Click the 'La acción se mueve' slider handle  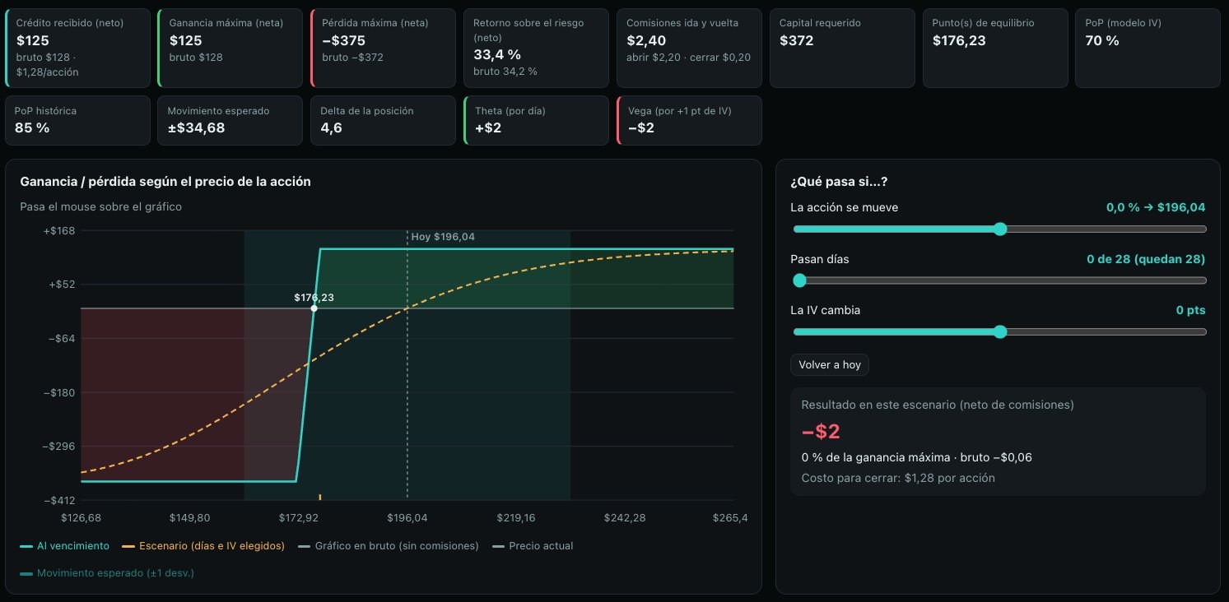pos(1000,229)
